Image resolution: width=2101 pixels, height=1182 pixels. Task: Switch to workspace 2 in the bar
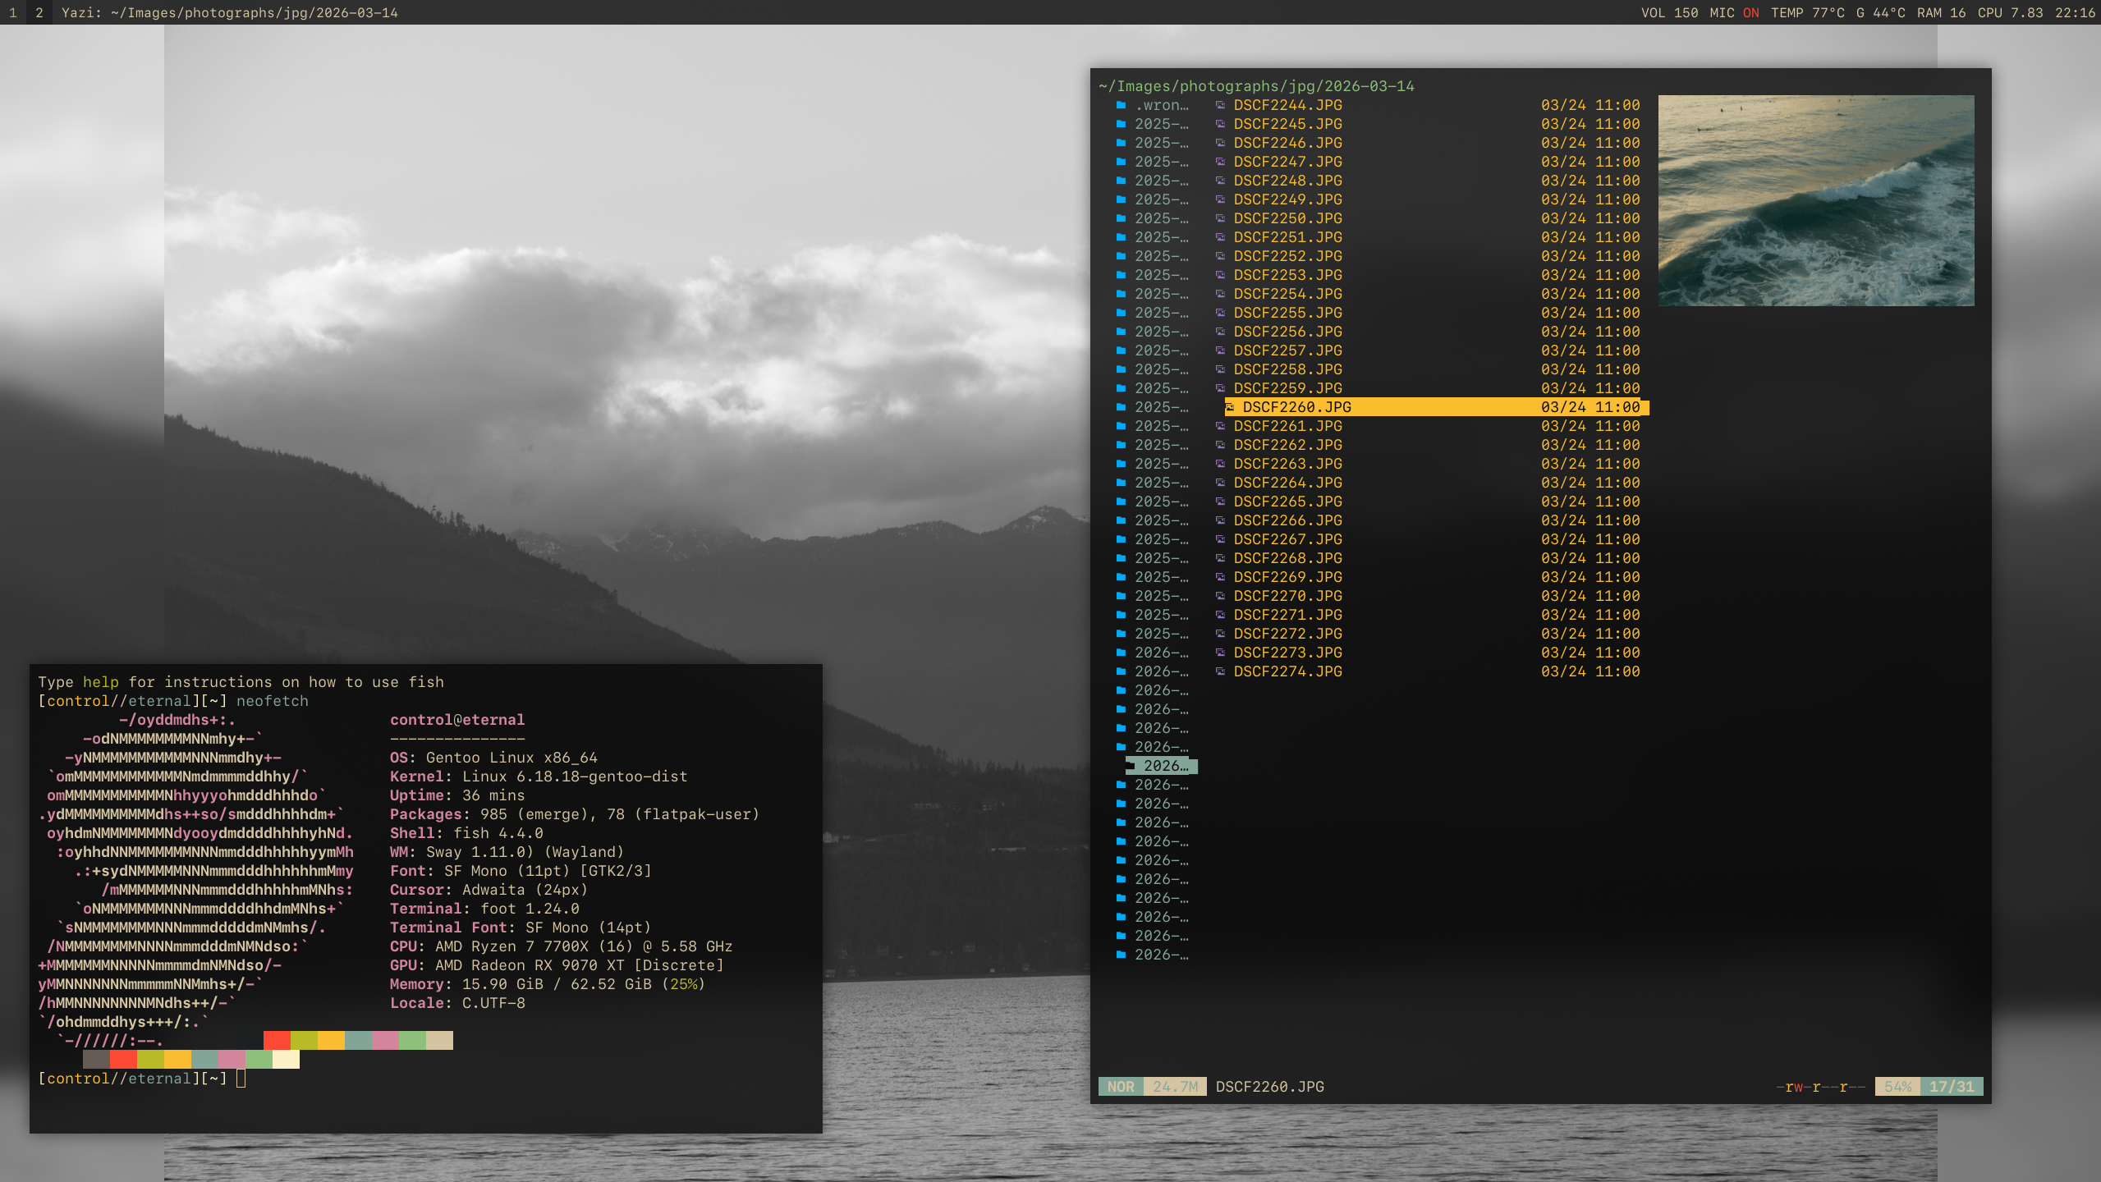tap(39, 12)
